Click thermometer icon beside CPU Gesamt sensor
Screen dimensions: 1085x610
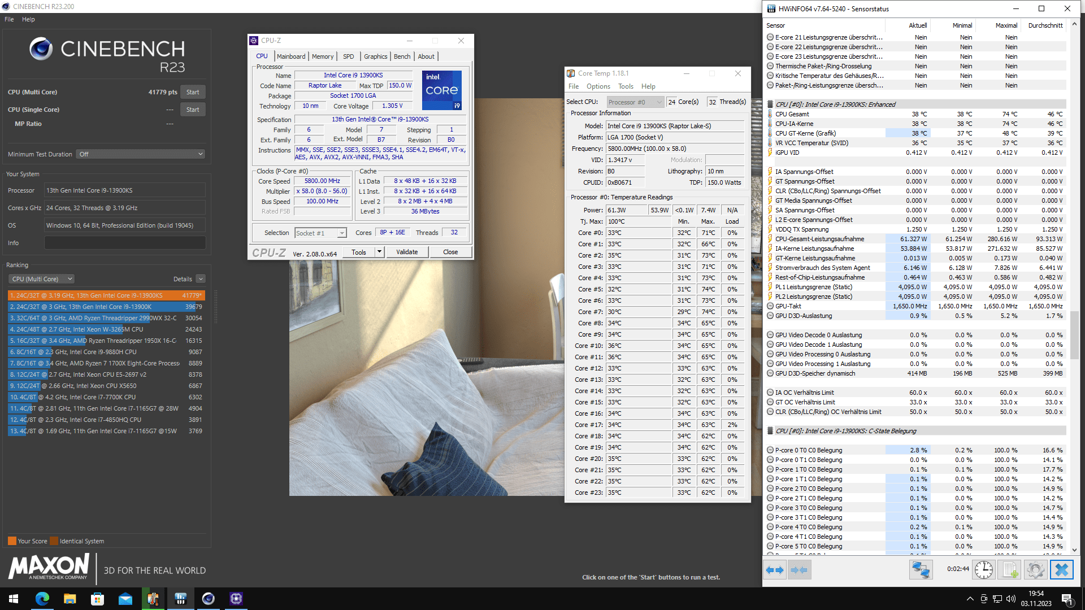[x=770, y=114]
